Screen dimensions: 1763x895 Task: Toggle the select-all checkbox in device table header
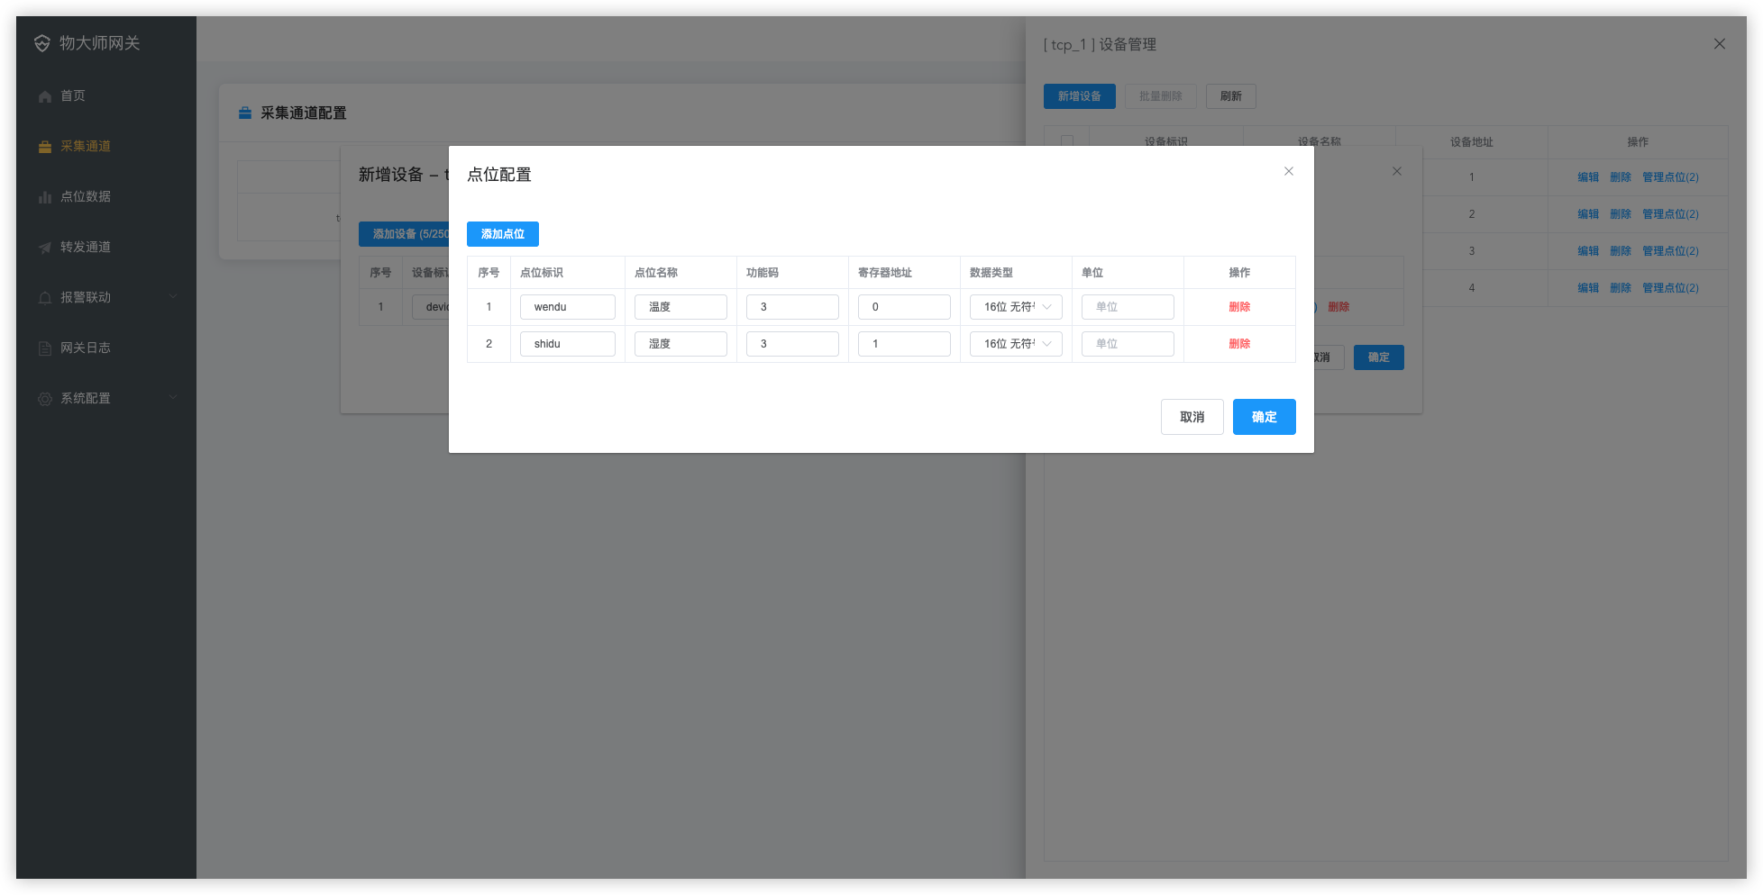click(x=1067, y=141)
